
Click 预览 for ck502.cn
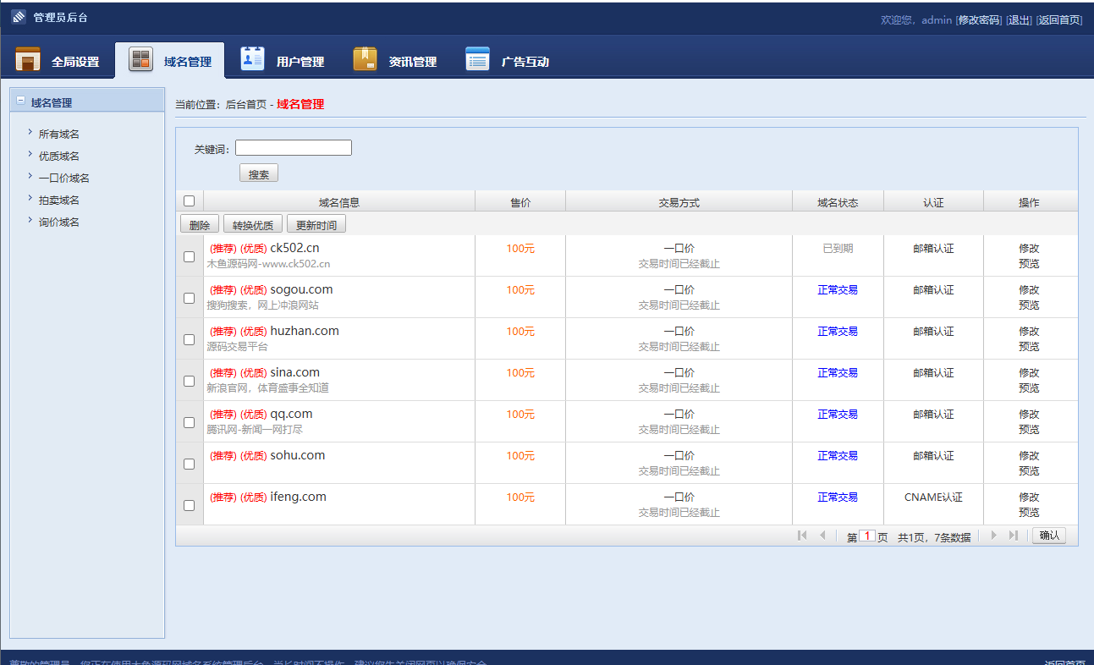pos(1029,264)
